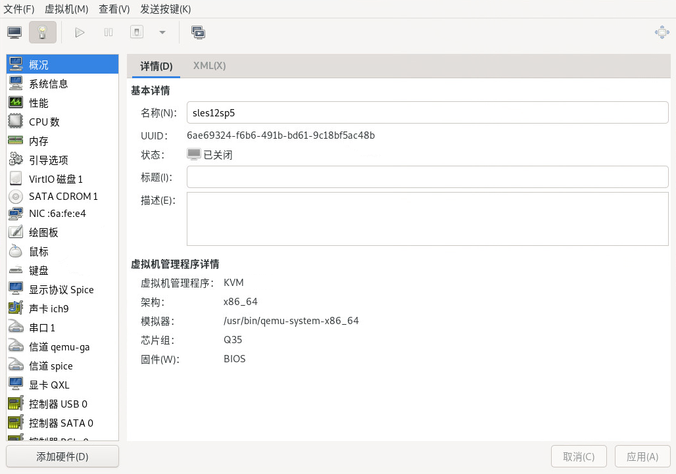Open the manage snapshots toolbar icon
This screenshot has width=676, height=474.
pos(198,32)
